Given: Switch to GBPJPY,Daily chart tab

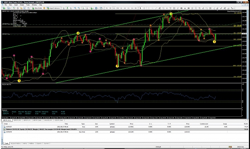Looking at the screenshot, I should tap(37, 120).
